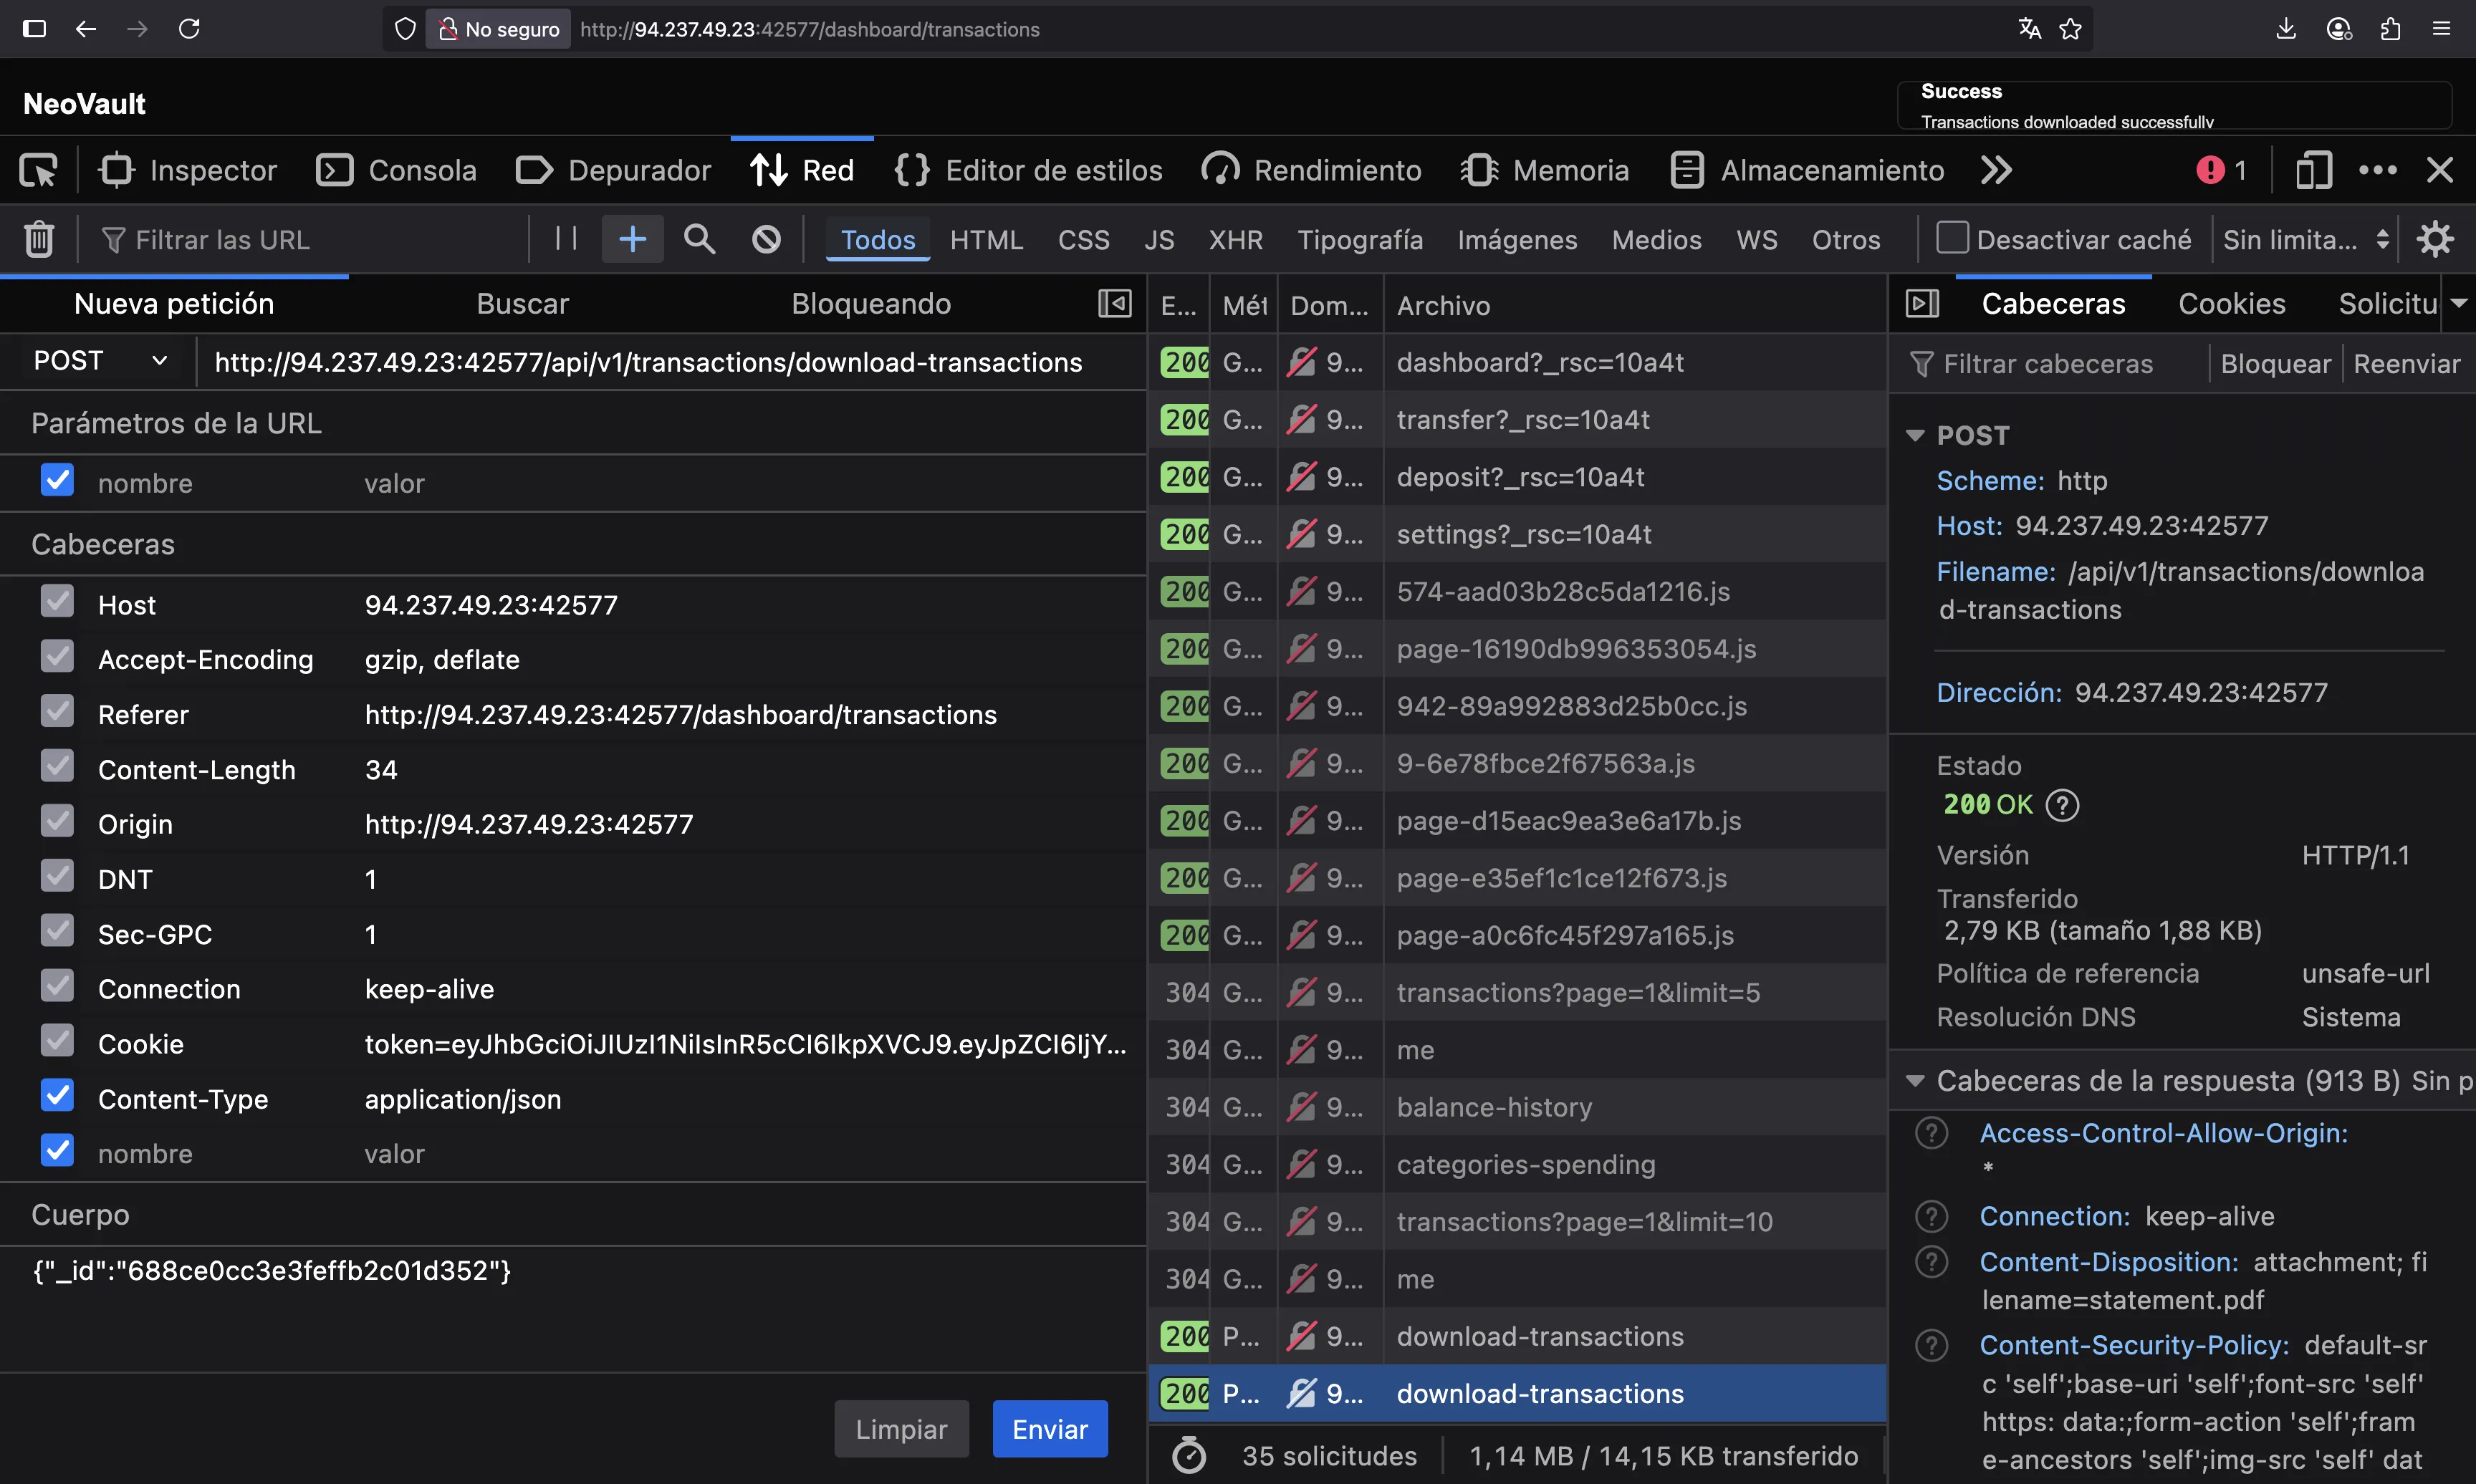Select the balance-history request row
This screenshot has width=2476, height=1484.
tap(1518, 1108)
